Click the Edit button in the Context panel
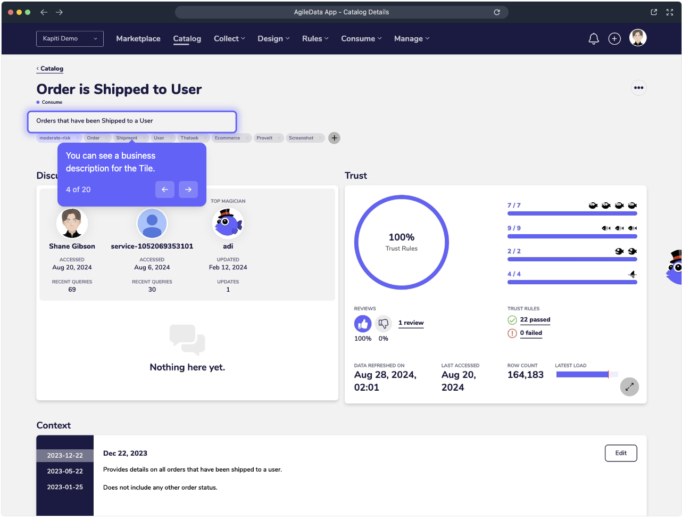The width and height of the screenshot is (682, 519). coord(621,453)
